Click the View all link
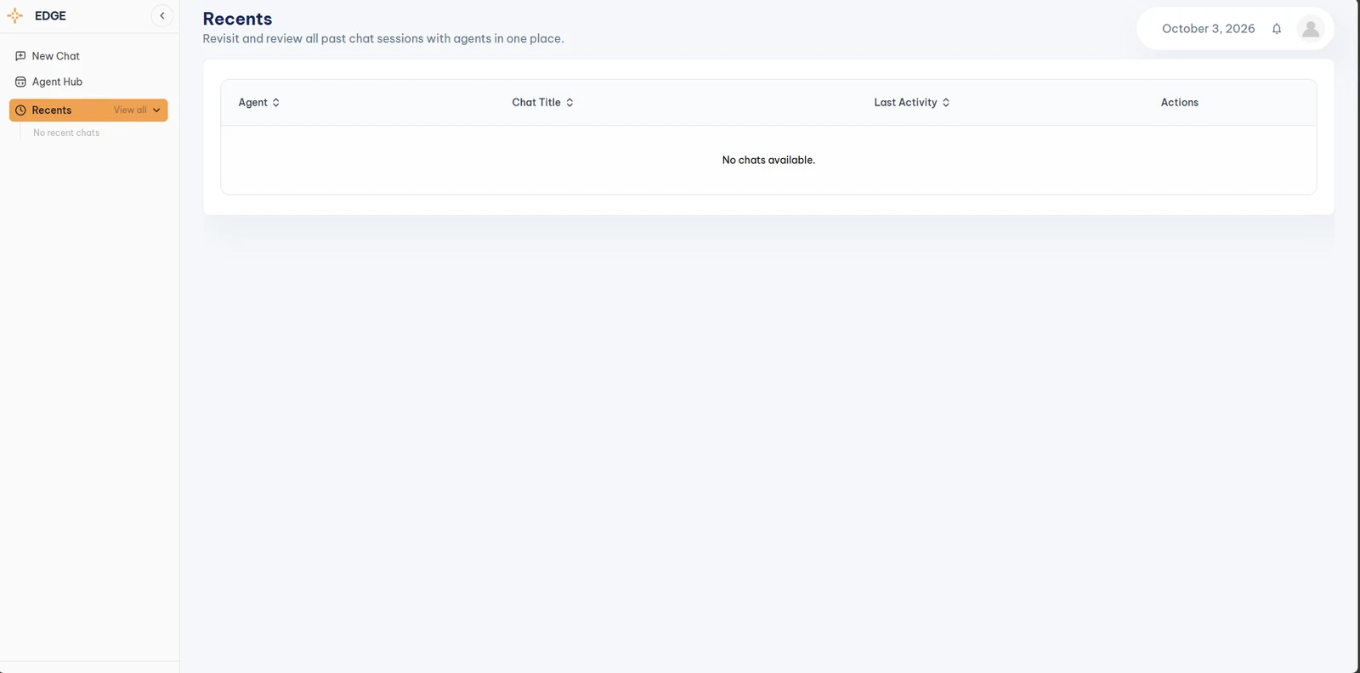Viewport: 1360px width, 673px height. (x=130, y=110)
